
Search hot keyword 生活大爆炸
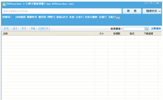(x=91, y=17)
